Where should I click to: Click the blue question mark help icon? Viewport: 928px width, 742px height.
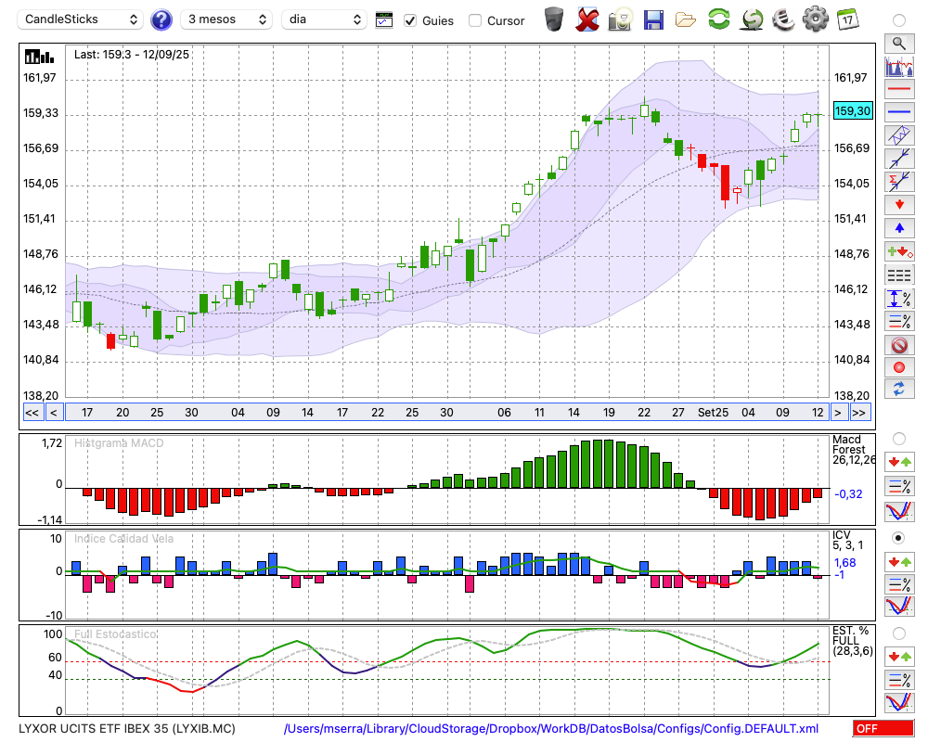point(161,20)
